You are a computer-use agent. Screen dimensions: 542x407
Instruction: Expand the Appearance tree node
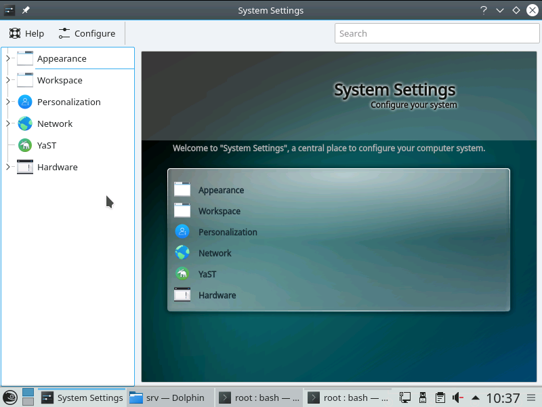click(8, 58)
